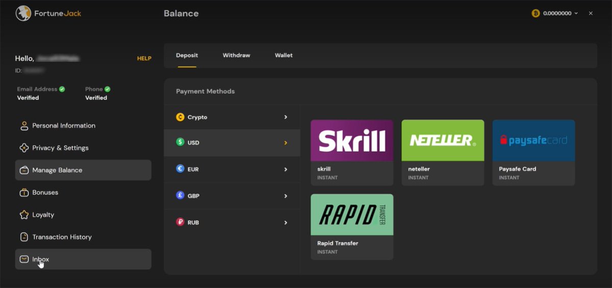The height and width of the screenshot is (288, 612).
Task: Click the blue EUR euro icon
Action: pos(180,169)
